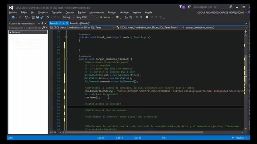Click the quick launch search magnifier
Screen dimensions: 257x144
coord(231,7)
